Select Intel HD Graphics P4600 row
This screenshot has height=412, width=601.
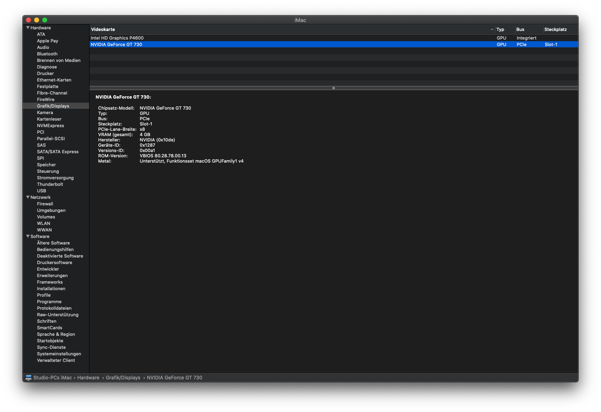(x=334, y=38)
